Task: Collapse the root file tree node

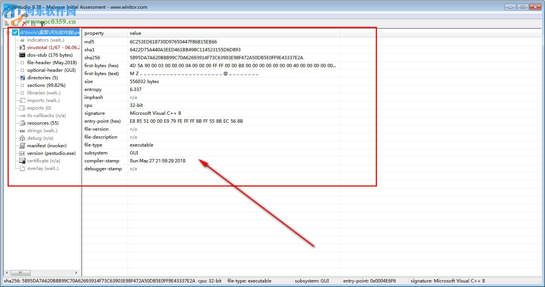Action: click(8, 32)
